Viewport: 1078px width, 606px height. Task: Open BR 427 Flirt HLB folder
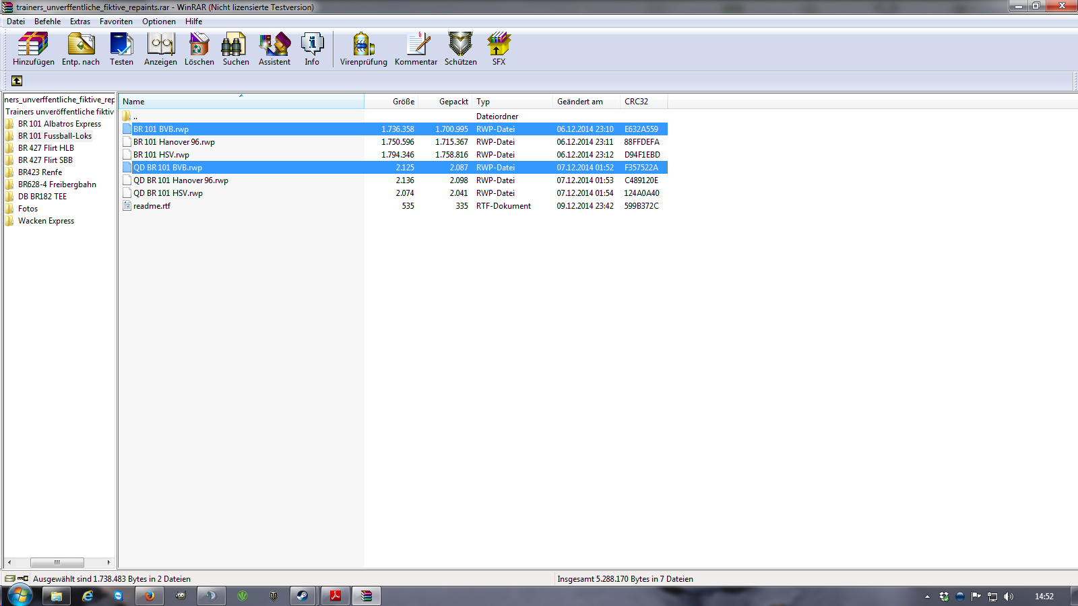(46, 148)
